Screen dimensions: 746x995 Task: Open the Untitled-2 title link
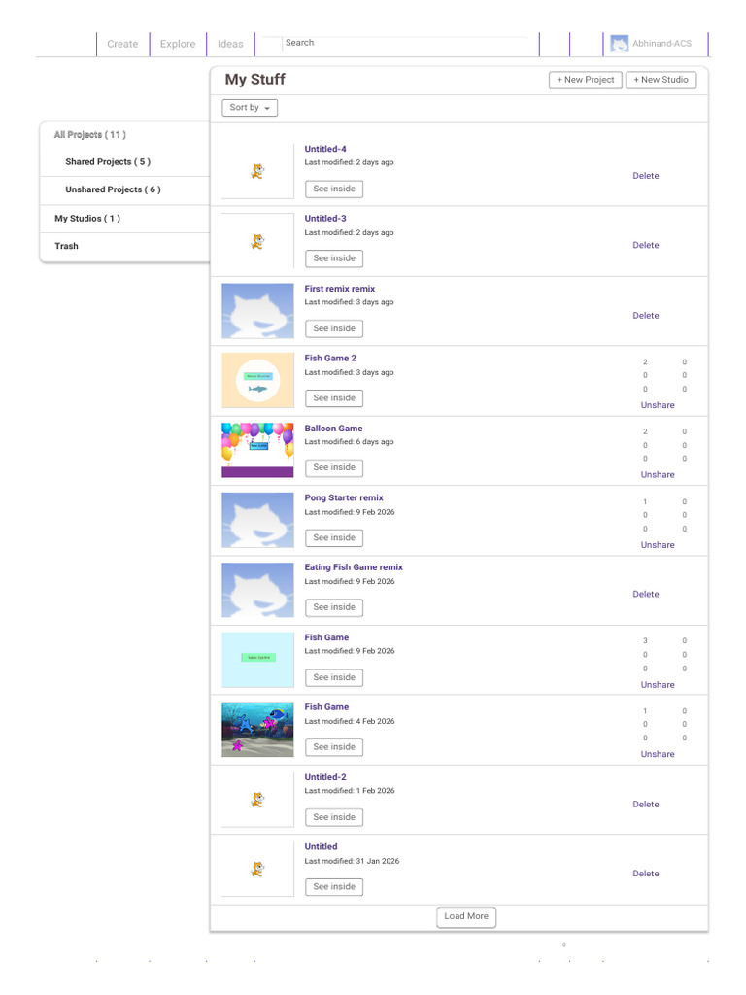click(x=325, y=777)
